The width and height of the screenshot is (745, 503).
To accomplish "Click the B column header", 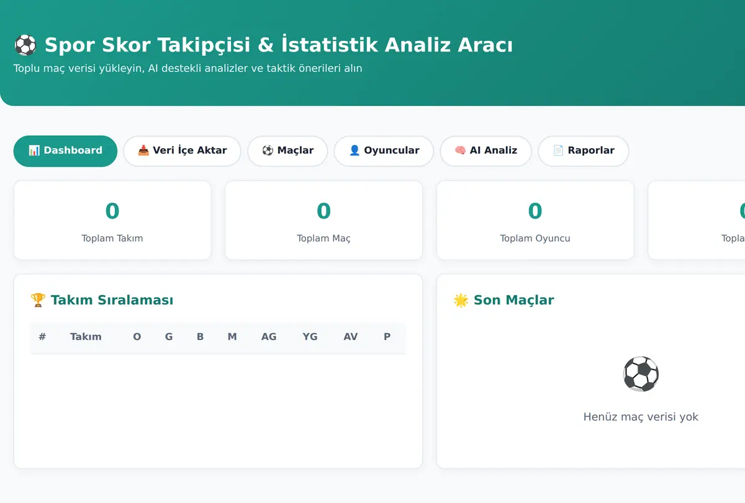I will tap(200, 337).
